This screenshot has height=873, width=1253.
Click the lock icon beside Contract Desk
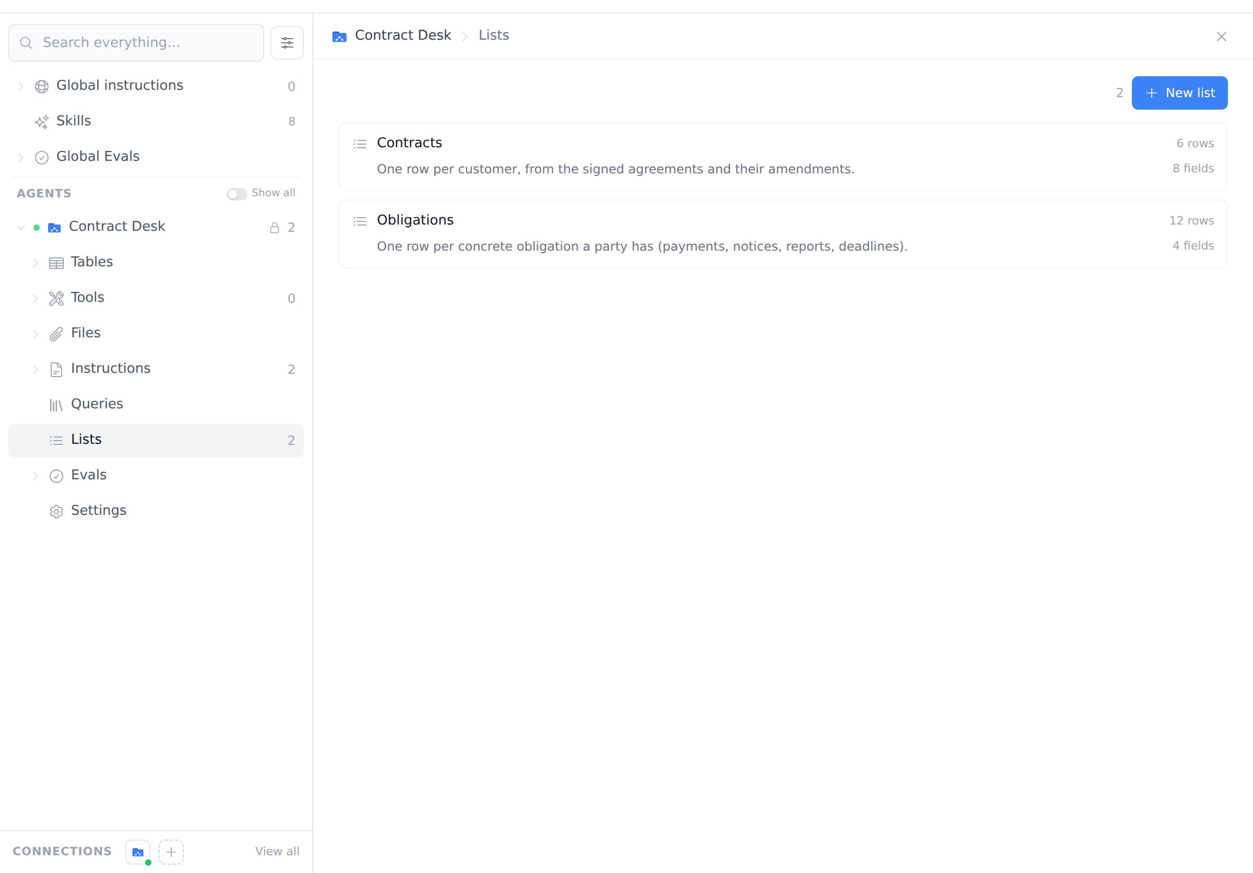click(275, 228)
